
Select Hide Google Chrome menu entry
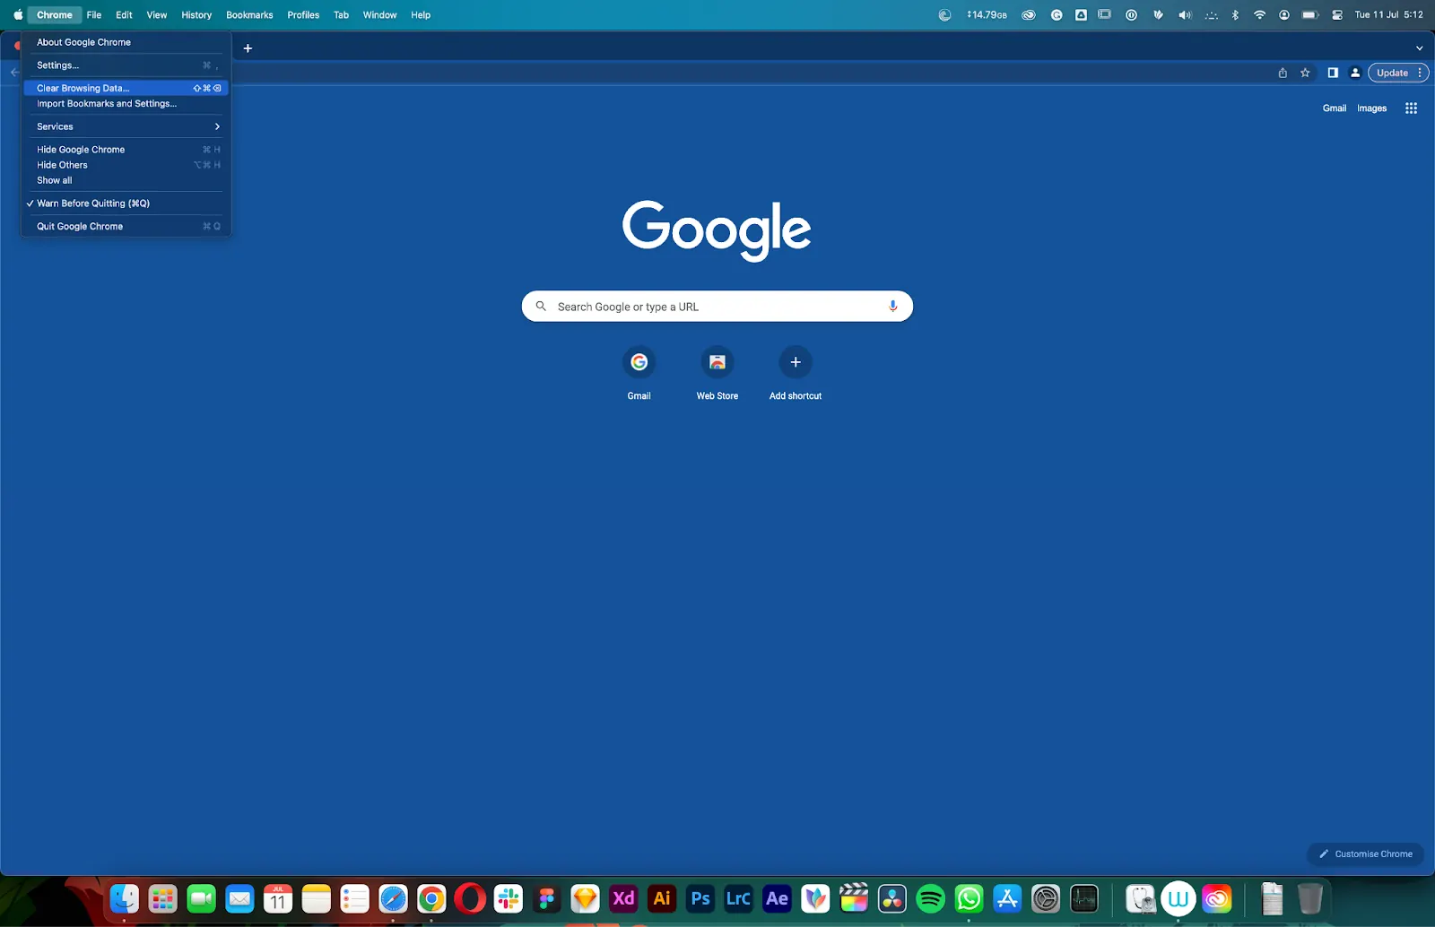coord(126,150)
